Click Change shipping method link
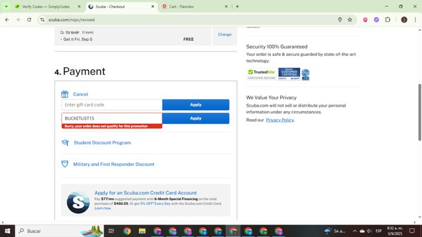The height and width of the screenshot is (237, 422). click(x=225, y=34)
